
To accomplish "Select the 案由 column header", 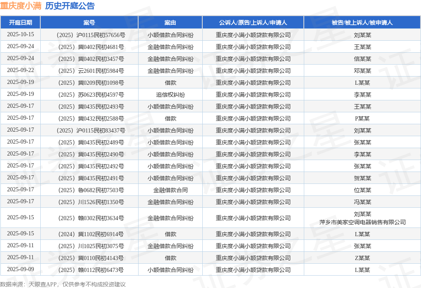I will coord(170,23).
